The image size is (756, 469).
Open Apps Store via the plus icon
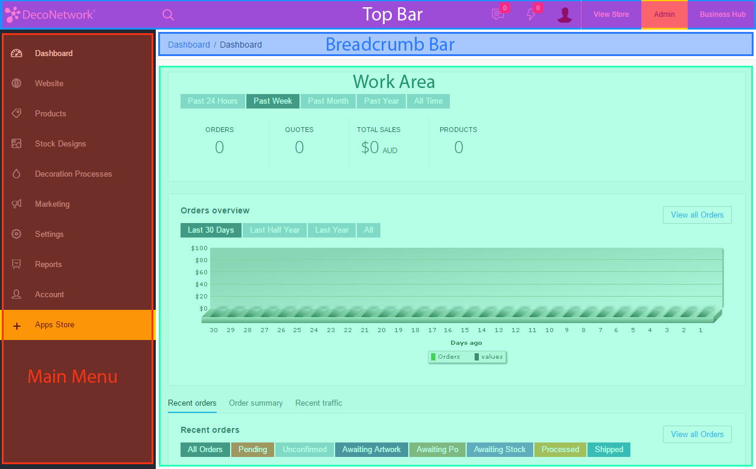tap(16, 325)
